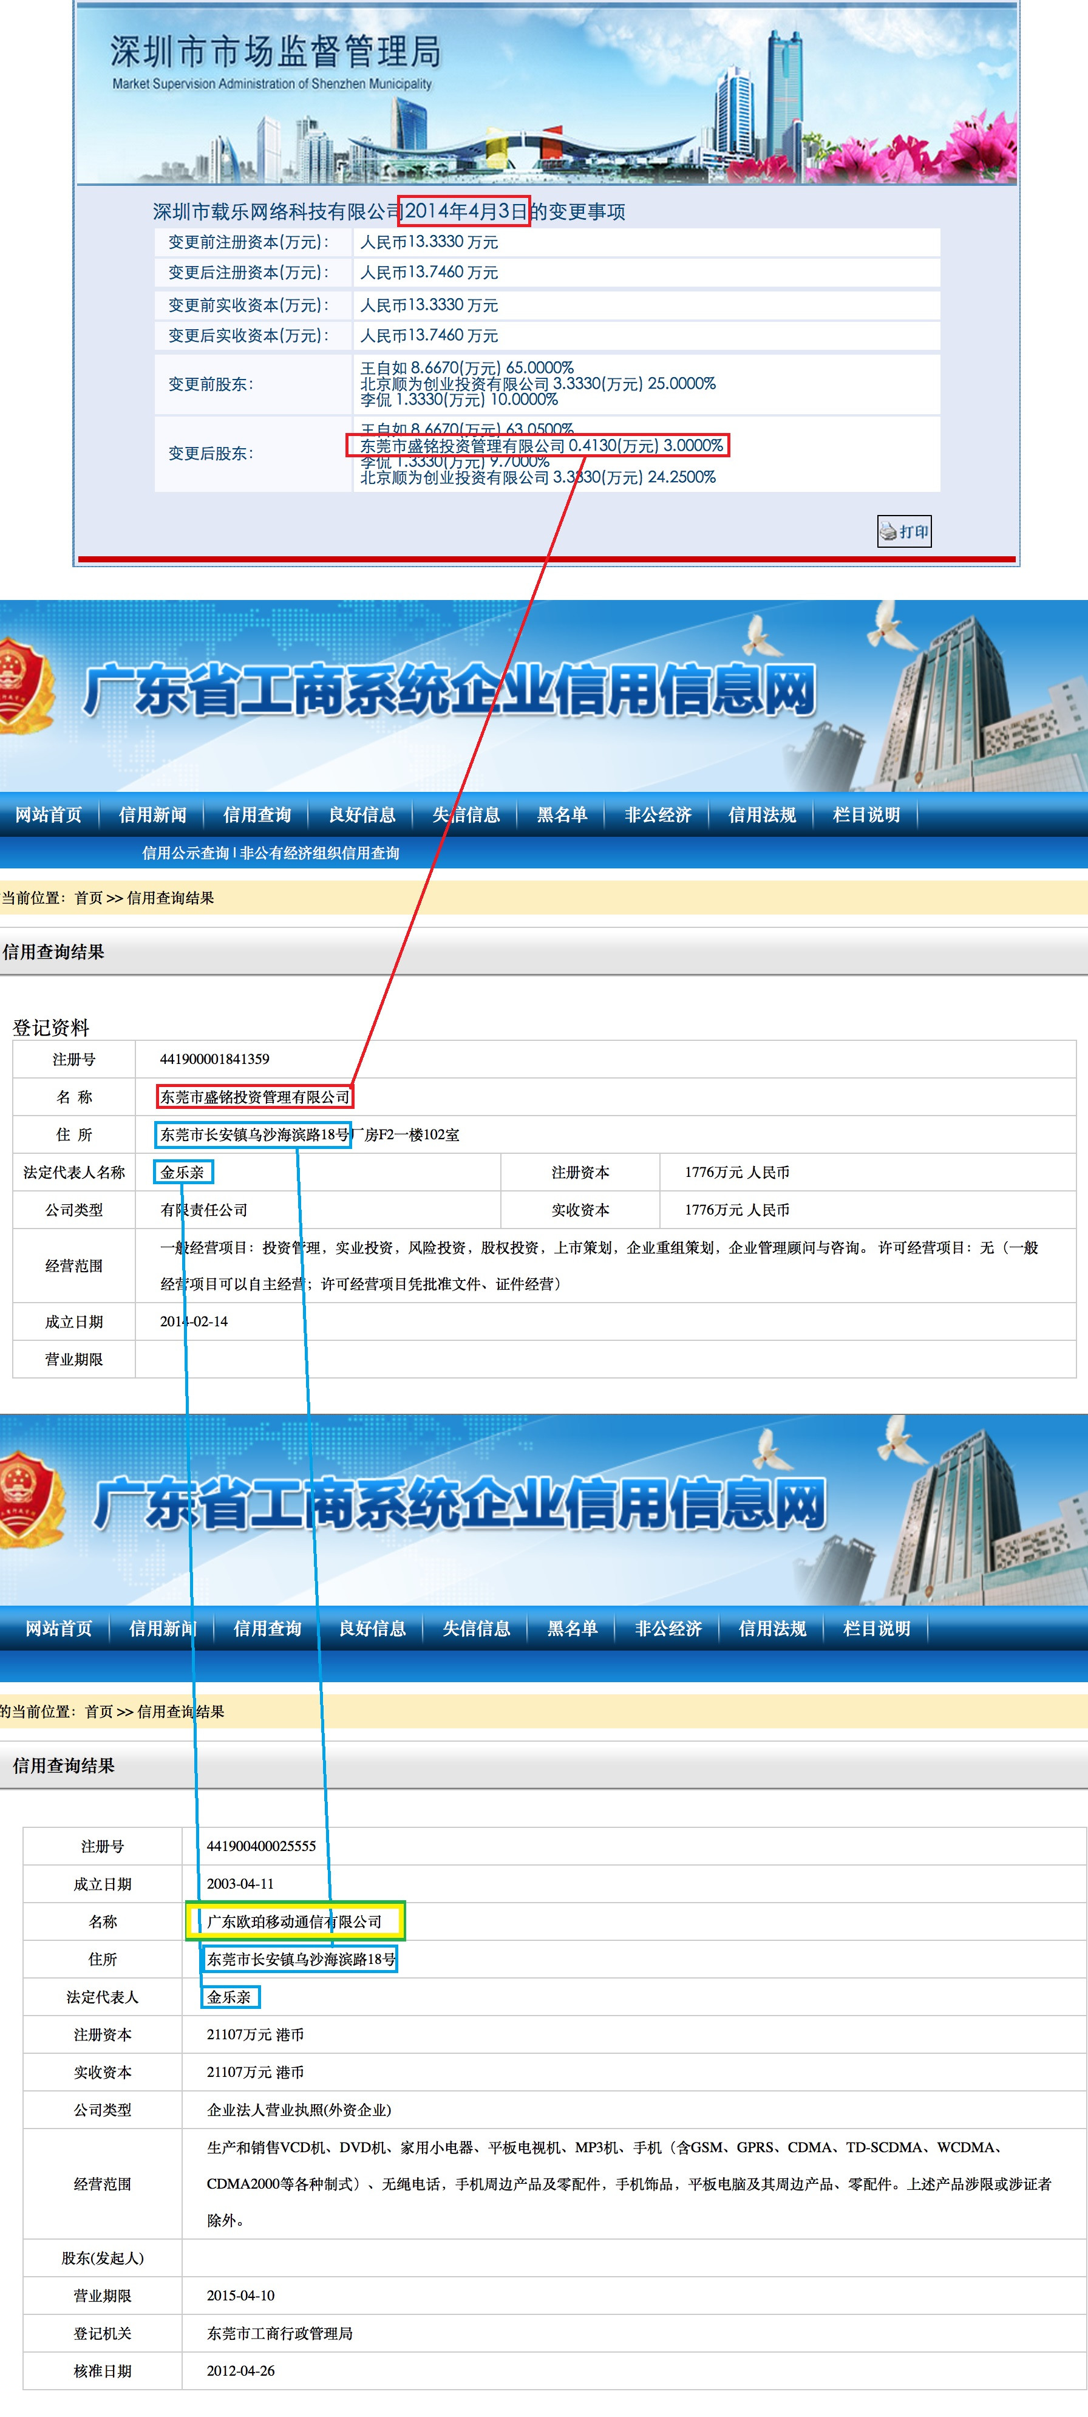Click the 变更前注册资本 value 人民币13.3330 万元

(430, 242)
